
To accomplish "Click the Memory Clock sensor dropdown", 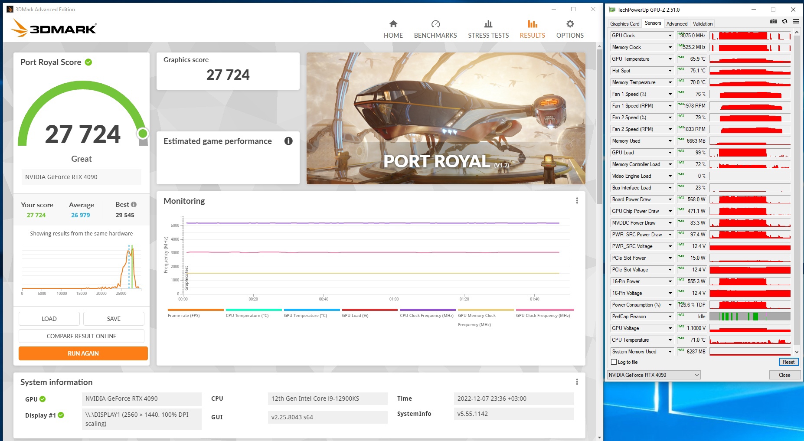I will [670, 47].
